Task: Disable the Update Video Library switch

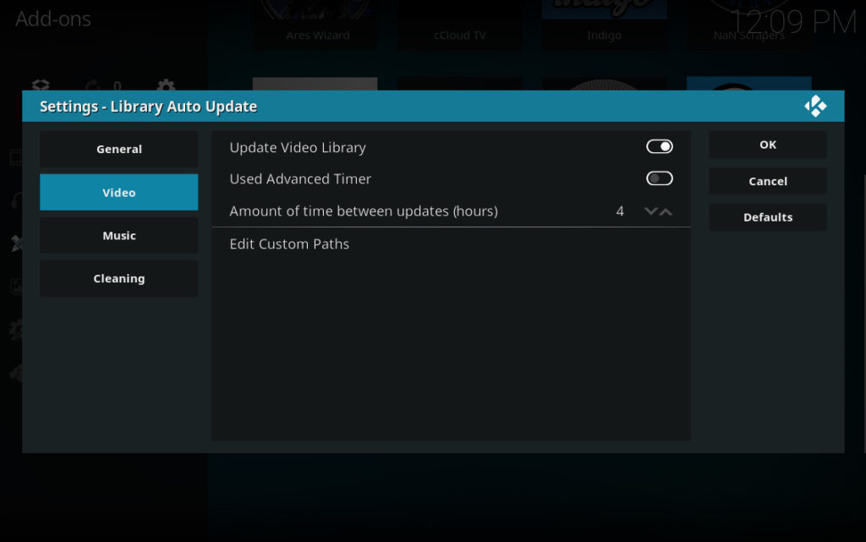Action: click(660, 146)
